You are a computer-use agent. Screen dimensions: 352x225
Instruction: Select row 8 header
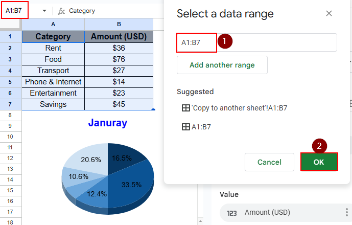[11, 115]
